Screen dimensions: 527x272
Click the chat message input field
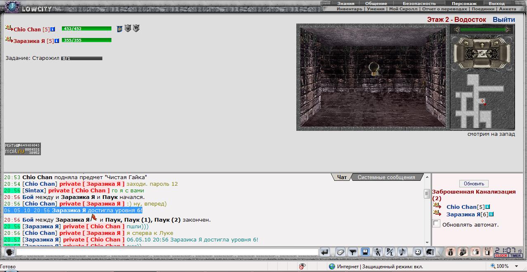(x=167, y=252)
